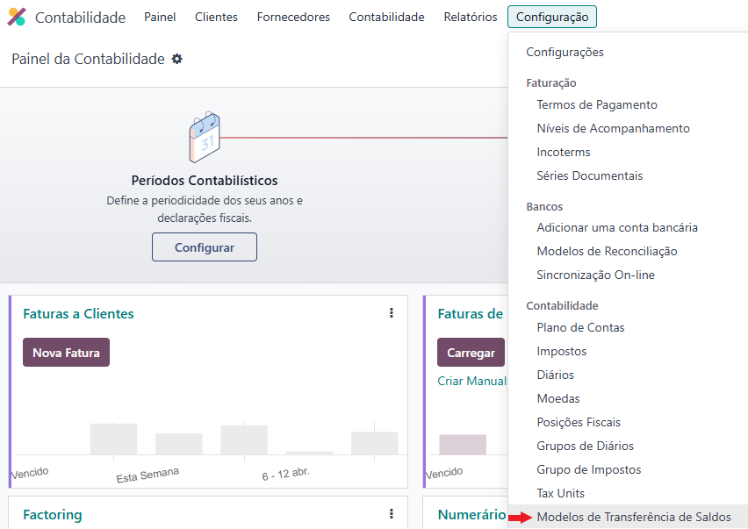Click the Nova Fatura button
The width and height of the screenshot is (748, 529).
pos(67,353)
